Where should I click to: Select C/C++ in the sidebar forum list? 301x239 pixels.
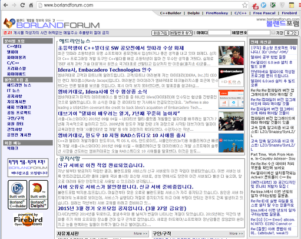point(13,63)
